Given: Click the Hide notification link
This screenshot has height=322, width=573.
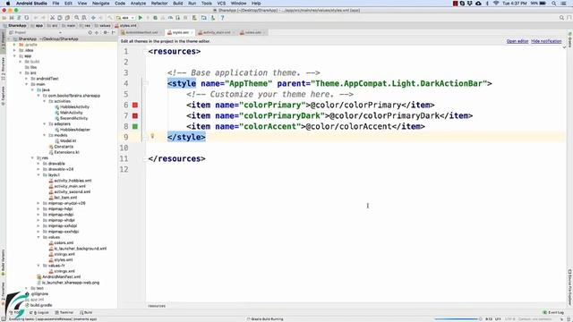Looking at the screenshot, I should pos(546,41).
